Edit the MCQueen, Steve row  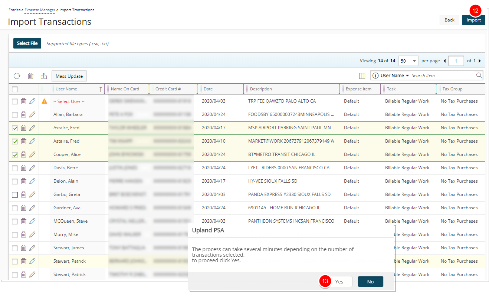[32, 221]
